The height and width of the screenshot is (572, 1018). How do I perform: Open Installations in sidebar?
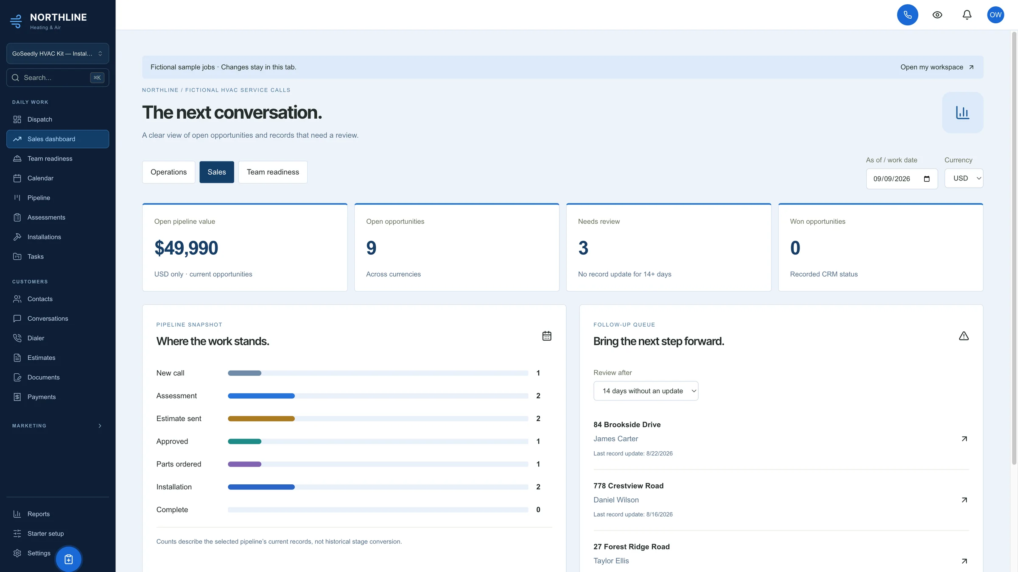pyautogui.click(x=58, y=237)
